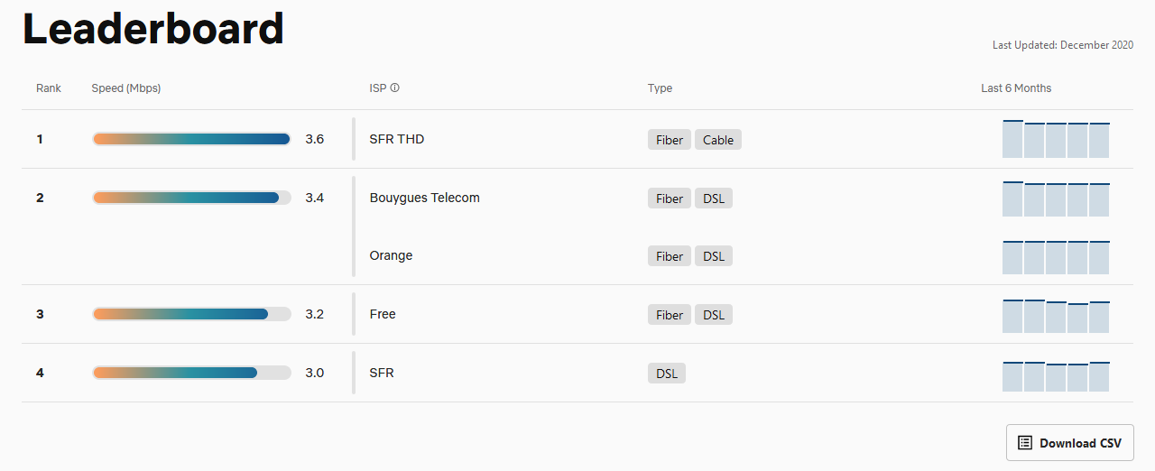Open SFR THD six-month history chart
Viewport: 1155px width, 471px height.
[x=1056, y=139]
